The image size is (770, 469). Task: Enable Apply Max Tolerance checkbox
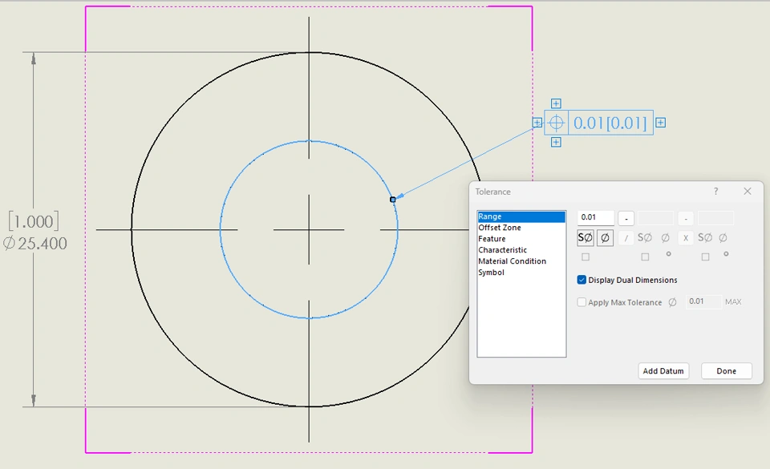[582, 302]
